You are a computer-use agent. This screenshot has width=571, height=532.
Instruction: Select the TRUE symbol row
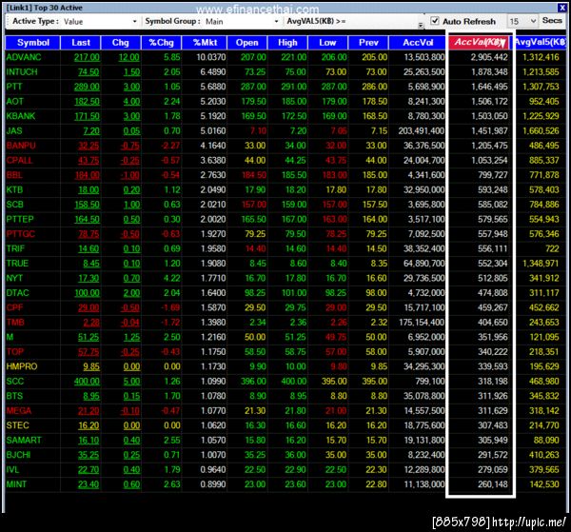click(285, 264)
